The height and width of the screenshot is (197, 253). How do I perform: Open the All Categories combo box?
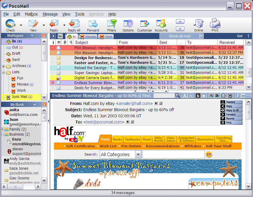[x=120, y=154]
